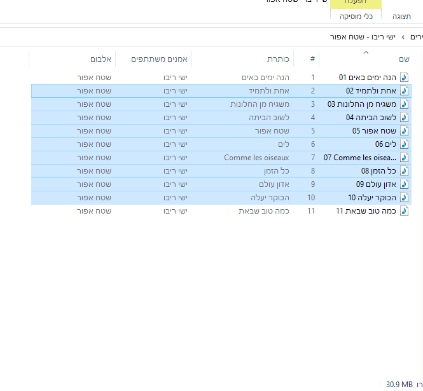423x391 pixels.
Task: Select file name אחת ולתמיד 02
Action: tap(371, 91)
